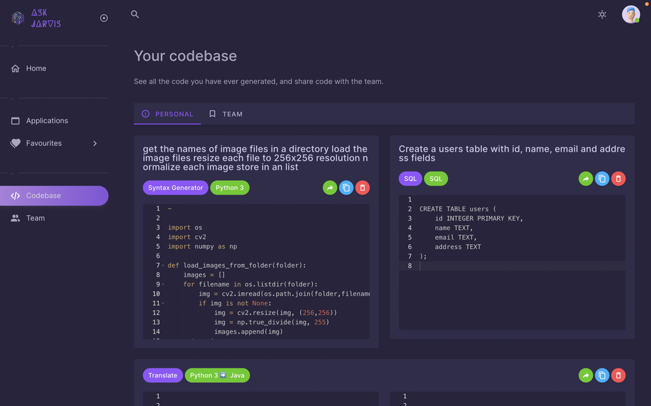Image resolution: width=651 pixels, height=406 pixels.
Task: Collapse the sidebar with the circular arrow
Action: pos(104,17)
